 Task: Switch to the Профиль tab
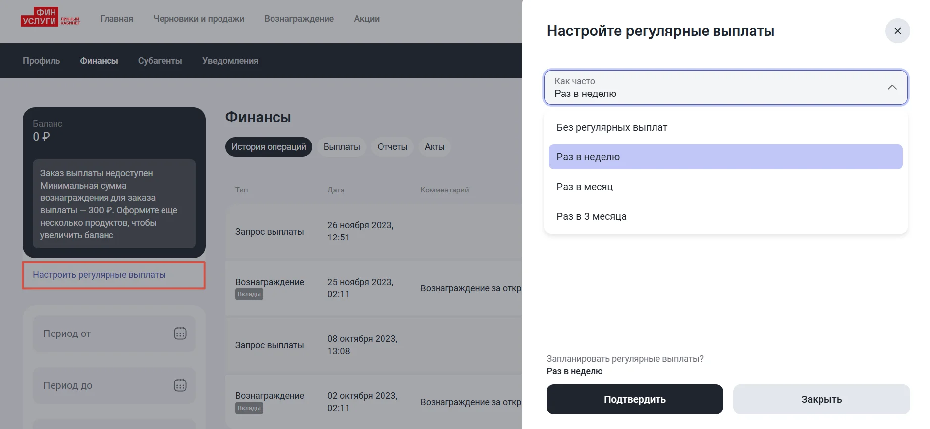pyautogui.click(x=41, y=61)
